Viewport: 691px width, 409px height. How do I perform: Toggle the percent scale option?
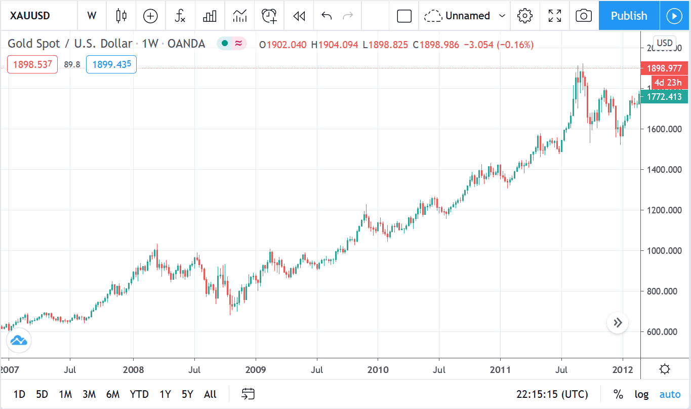(x=618, y=394)
